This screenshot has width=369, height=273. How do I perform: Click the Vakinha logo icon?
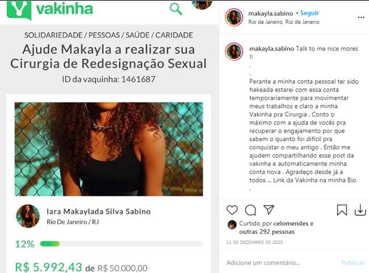point(19,10)
